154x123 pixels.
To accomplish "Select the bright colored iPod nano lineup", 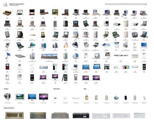I will (125, 67).
